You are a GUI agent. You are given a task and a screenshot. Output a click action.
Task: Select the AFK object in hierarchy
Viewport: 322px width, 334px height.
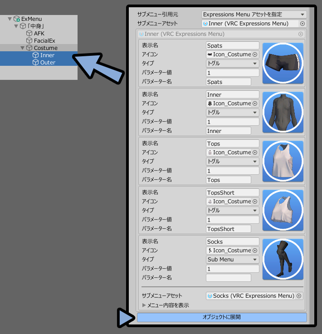pyautogui.click(x=39, y=34)
